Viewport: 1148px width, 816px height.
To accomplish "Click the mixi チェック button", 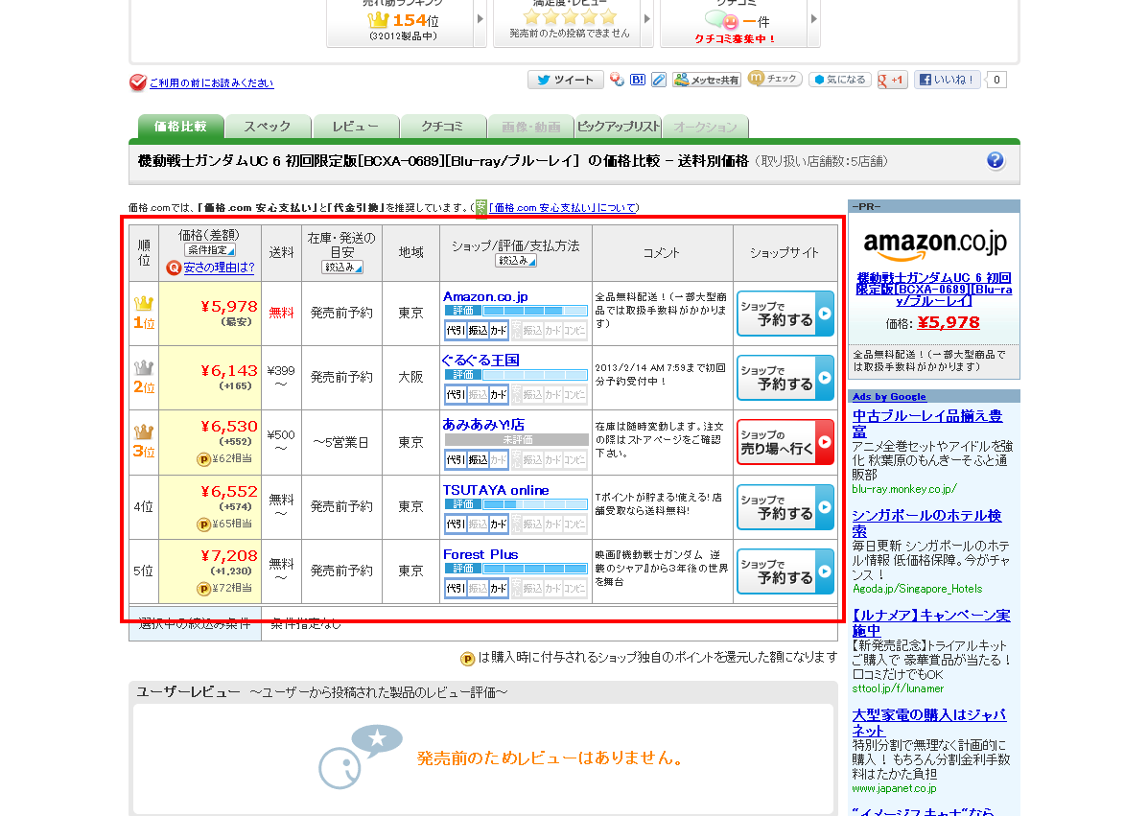I will click(775, 79).
